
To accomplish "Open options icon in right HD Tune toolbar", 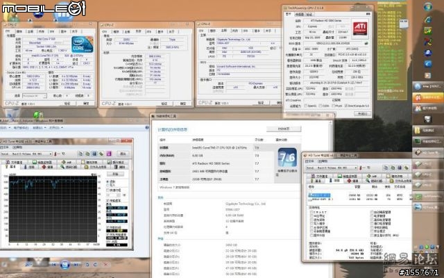I will [x=407, y=167].
